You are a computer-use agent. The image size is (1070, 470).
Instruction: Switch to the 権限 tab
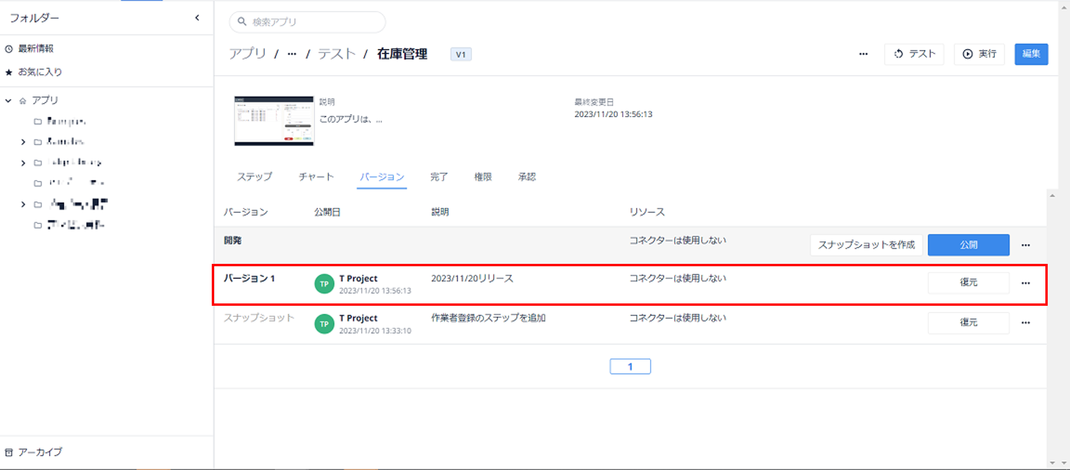coord(483,177)
